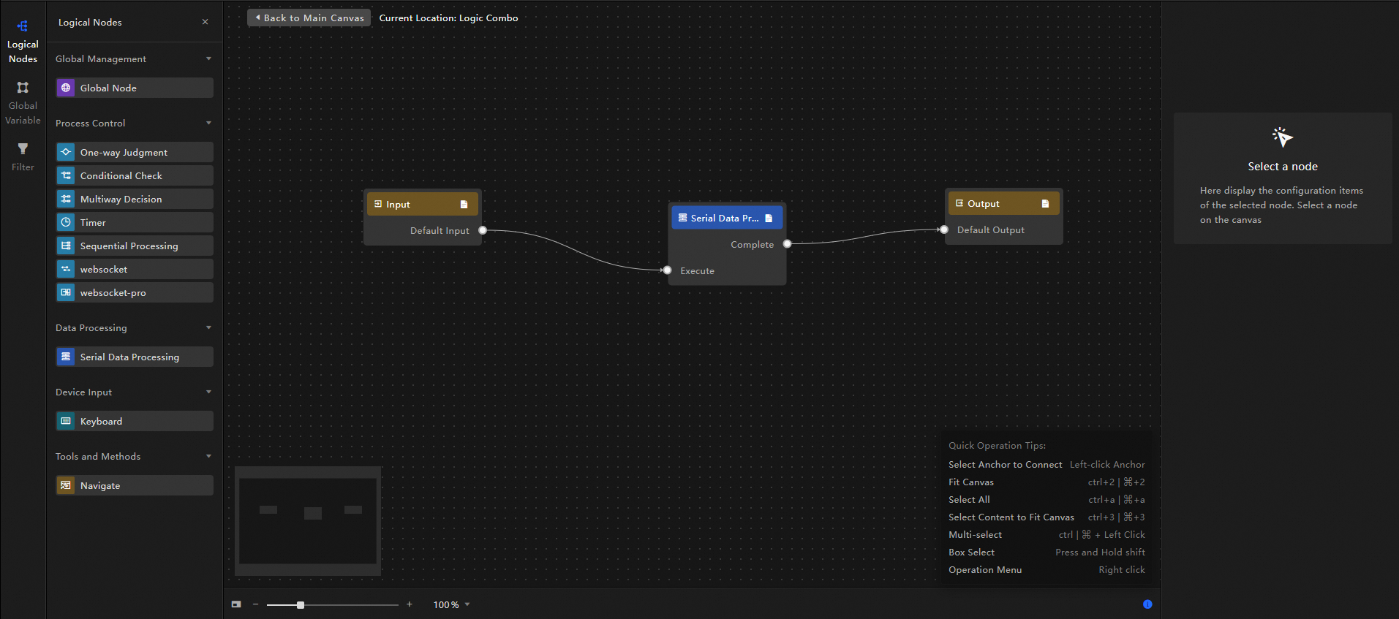Image resolution: width=1399 pixels, height=619 pixels.
Task: Open the Logical Nodes sidebar tab
Action: pyautogui.click(x=23, y=42)
